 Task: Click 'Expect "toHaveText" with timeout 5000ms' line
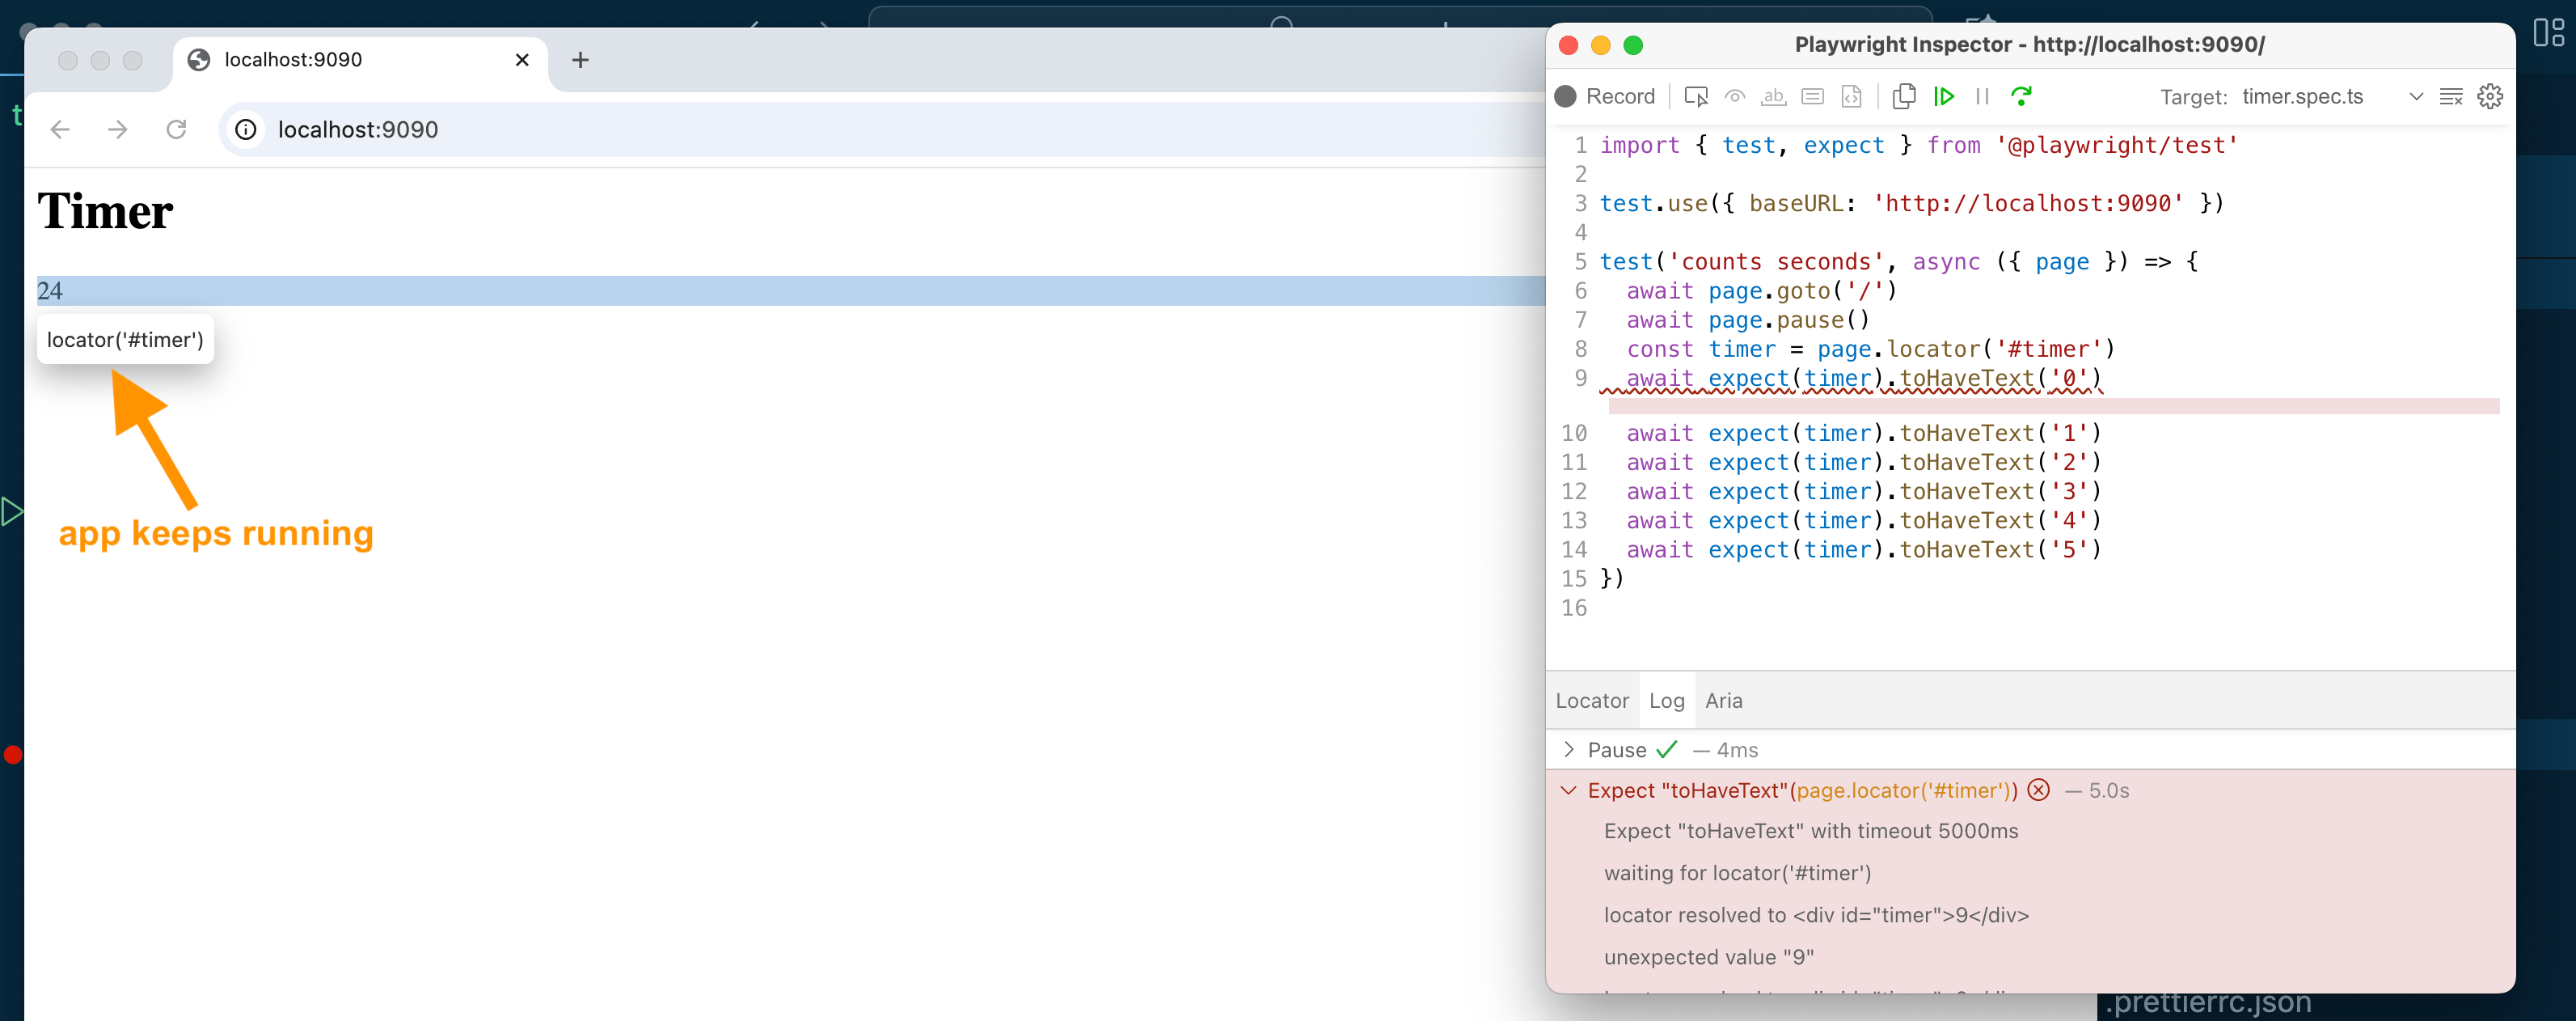coord(1811,831)
